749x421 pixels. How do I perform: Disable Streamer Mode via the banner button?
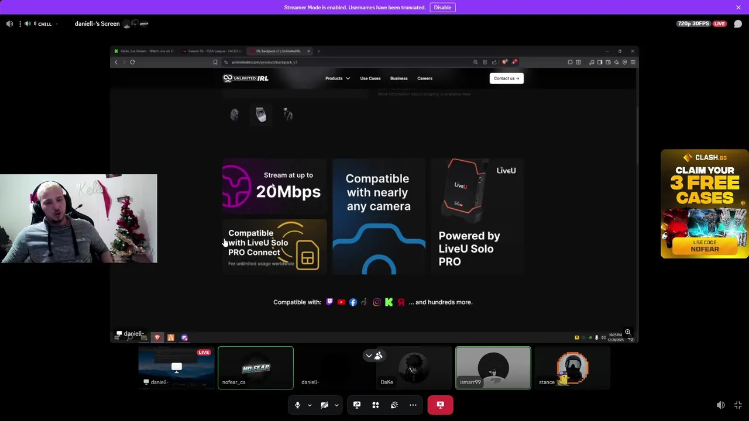coord(442,8)
